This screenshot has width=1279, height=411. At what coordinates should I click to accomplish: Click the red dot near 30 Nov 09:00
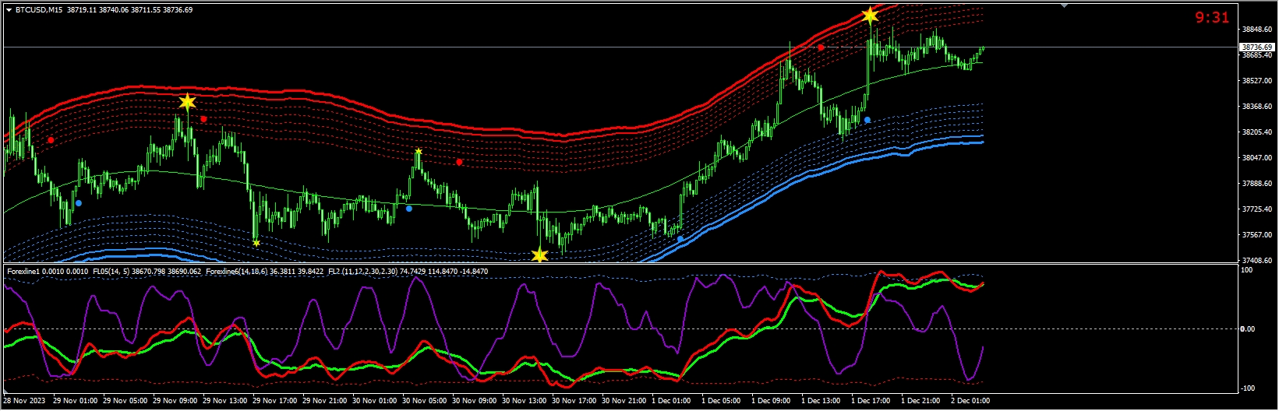point(459,162)
